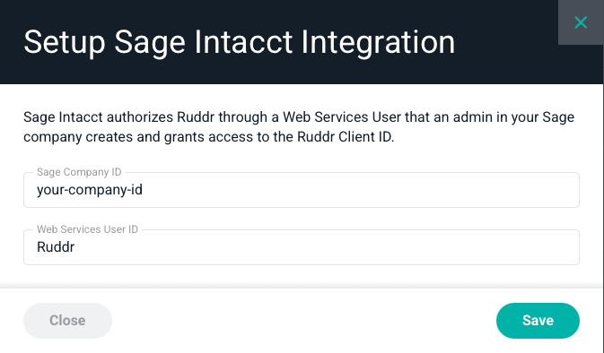Select the 'your-company-id' text value
Screen dimensions: 604x353
pos(90,190)
